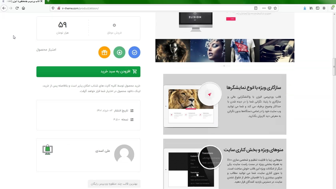Screen dimensions: 336x189
Task: Open the downloads arrow icon
Action: (305, 8)
